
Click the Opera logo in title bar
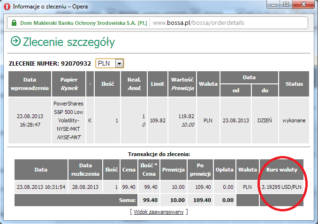[7, 7]
